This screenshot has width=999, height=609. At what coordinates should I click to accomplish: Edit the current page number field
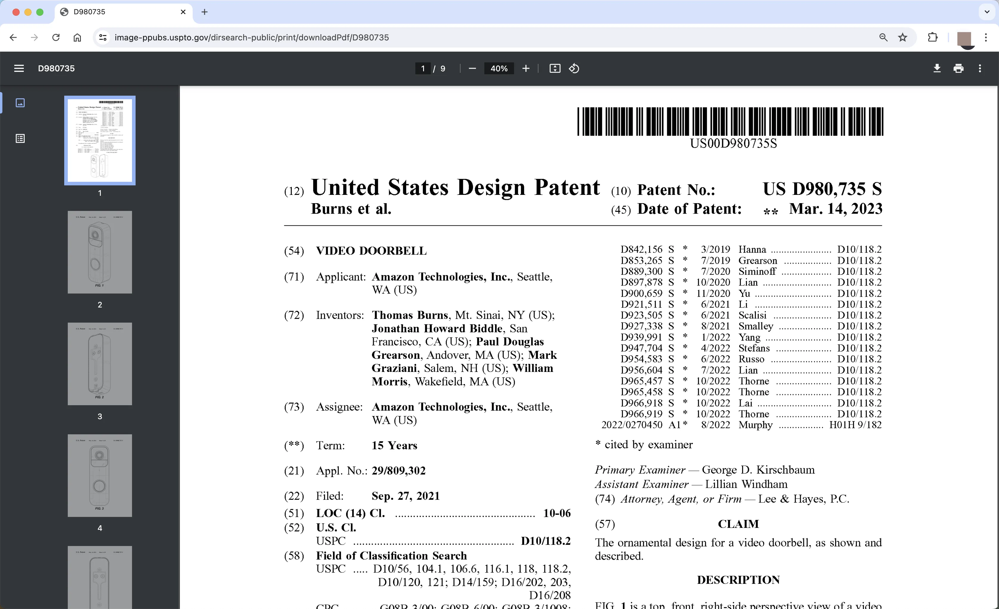click(x=423, y=69)
